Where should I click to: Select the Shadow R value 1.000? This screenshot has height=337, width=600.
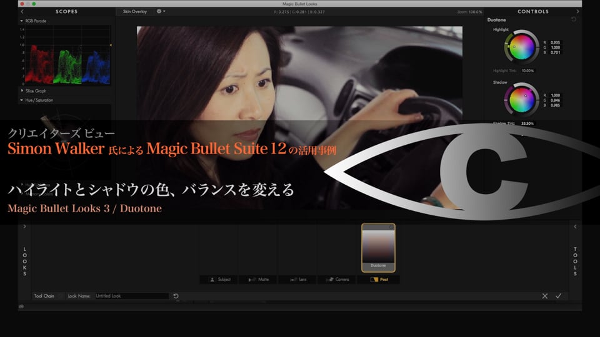(555, 95)
